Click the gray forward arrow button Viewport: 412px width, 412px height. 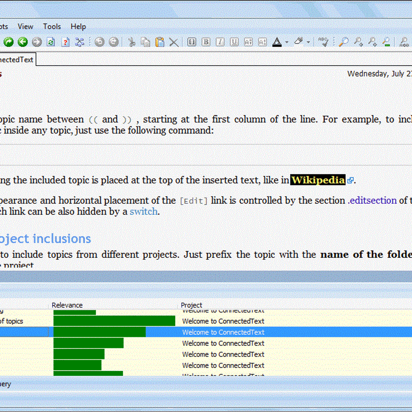(x=37, y=42)
